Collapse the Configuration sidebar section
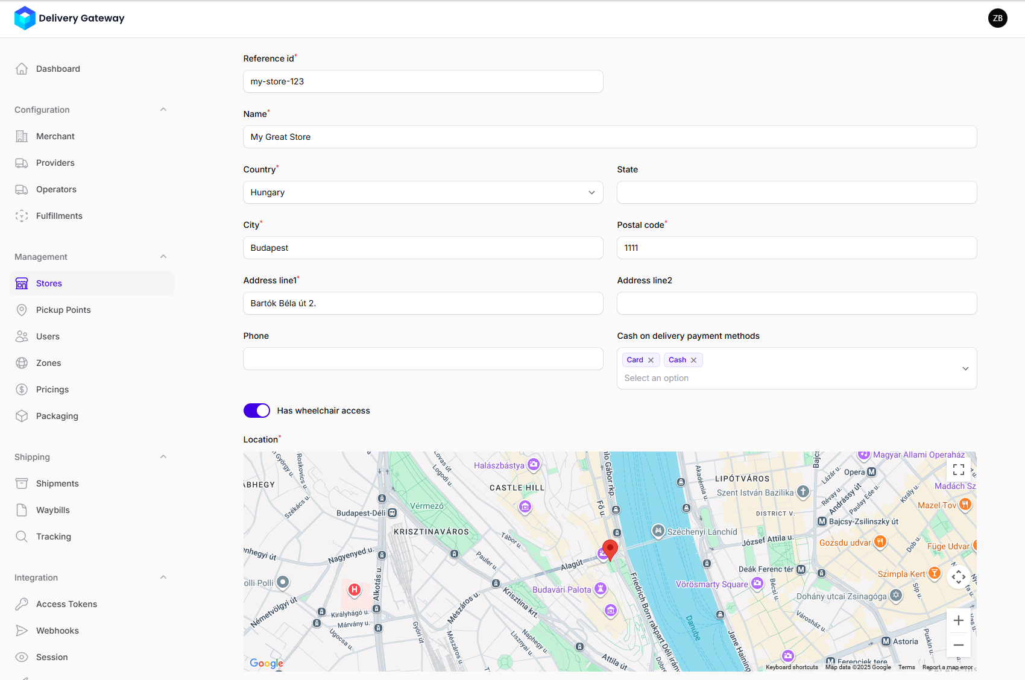Screen dimensions: 1025x680 [x=163, y=110]
